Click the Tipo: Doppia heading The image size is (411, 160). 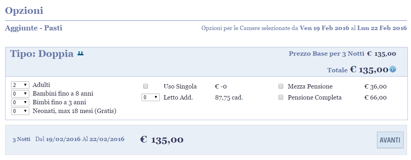42,54
